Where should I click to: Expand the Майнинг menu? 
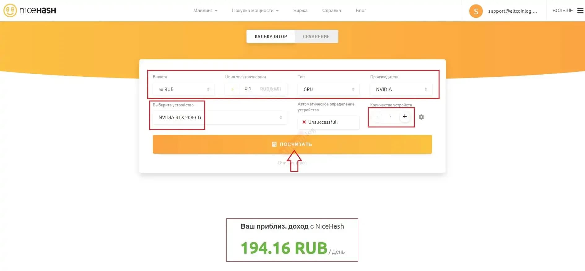(205, 11)
